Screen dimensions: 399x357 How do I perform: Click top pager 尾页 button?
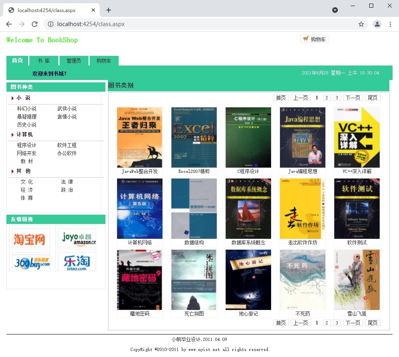[x=373, y=98]
